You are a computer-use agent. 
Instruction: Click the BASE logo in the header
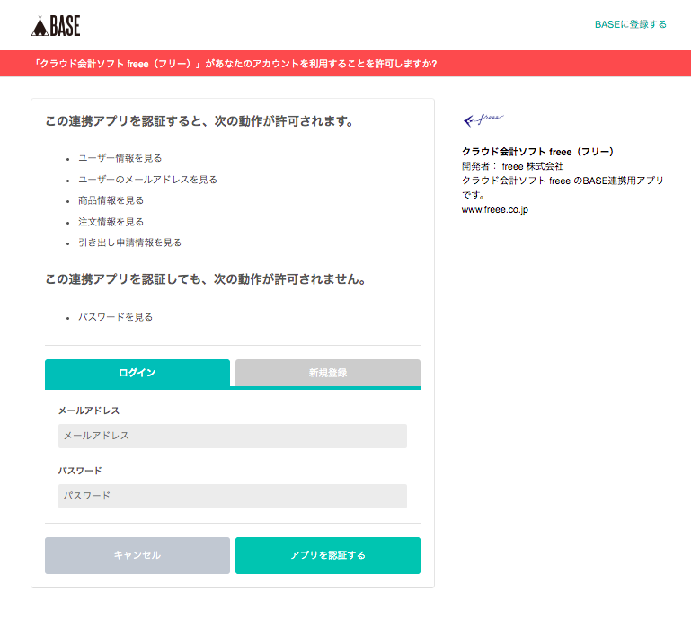56,26
